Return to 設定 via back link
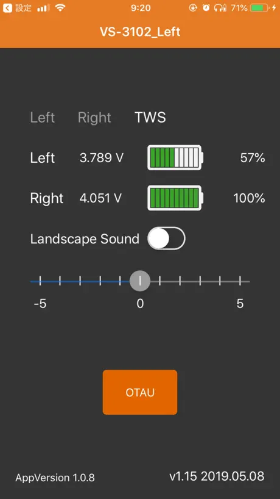280x499 pixels. [x=17, y=9]
